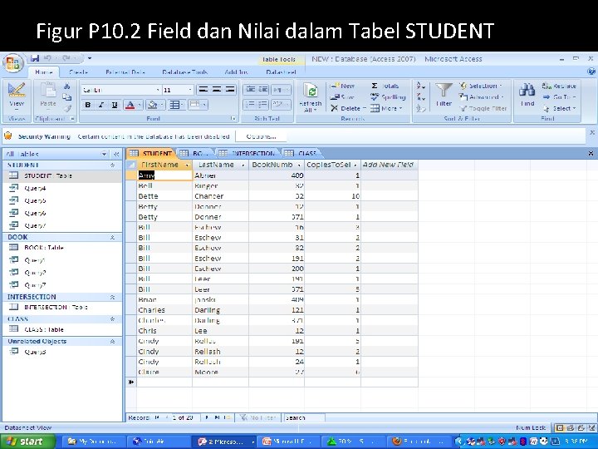598x449 pixels.
Task: Collapse the navigation pane with shutter button
Action: (116, 154)
